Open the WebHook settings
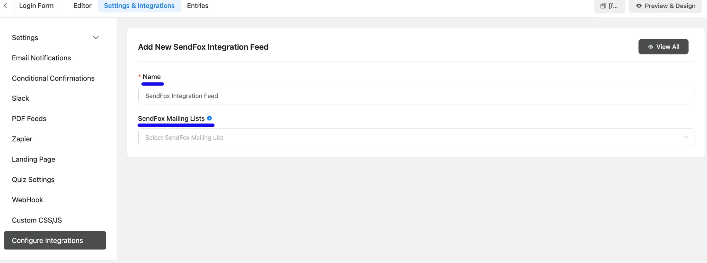 coord(27,200)
